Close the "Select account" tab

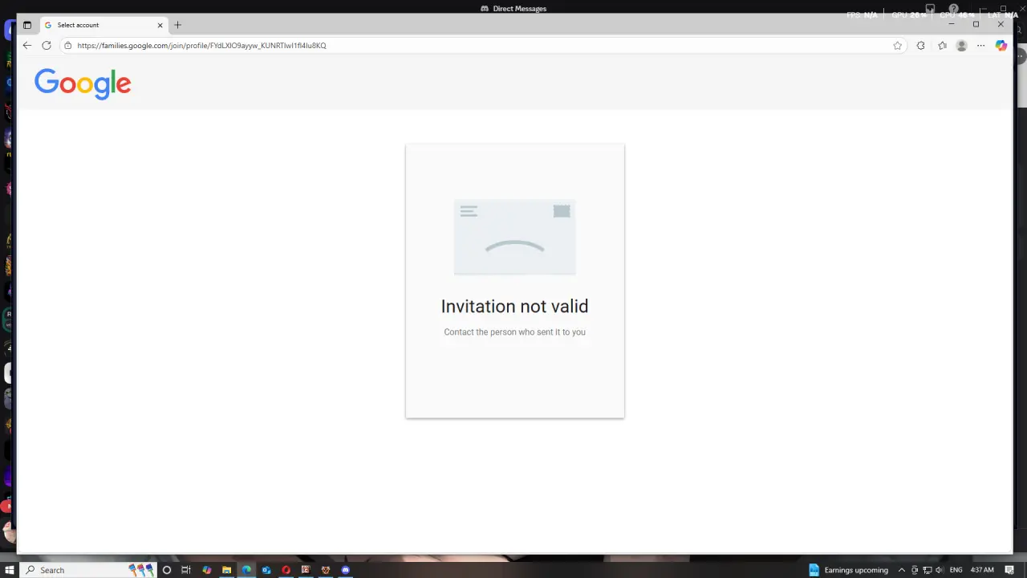160,25
